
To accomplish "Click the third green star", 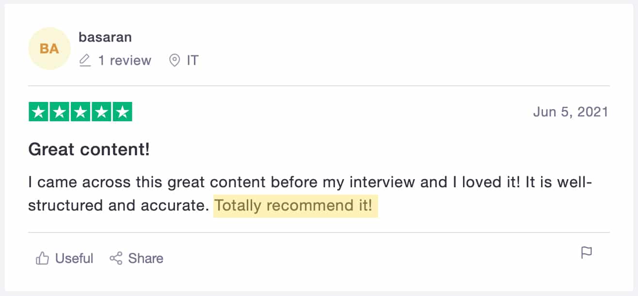I will [x=80, y=112].
